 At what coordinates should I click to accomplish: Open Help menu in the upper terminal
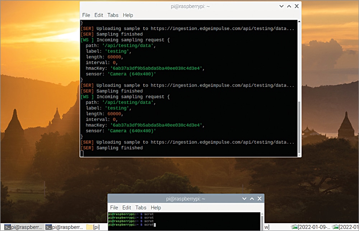pyautogui.click(x=128, y=15)
